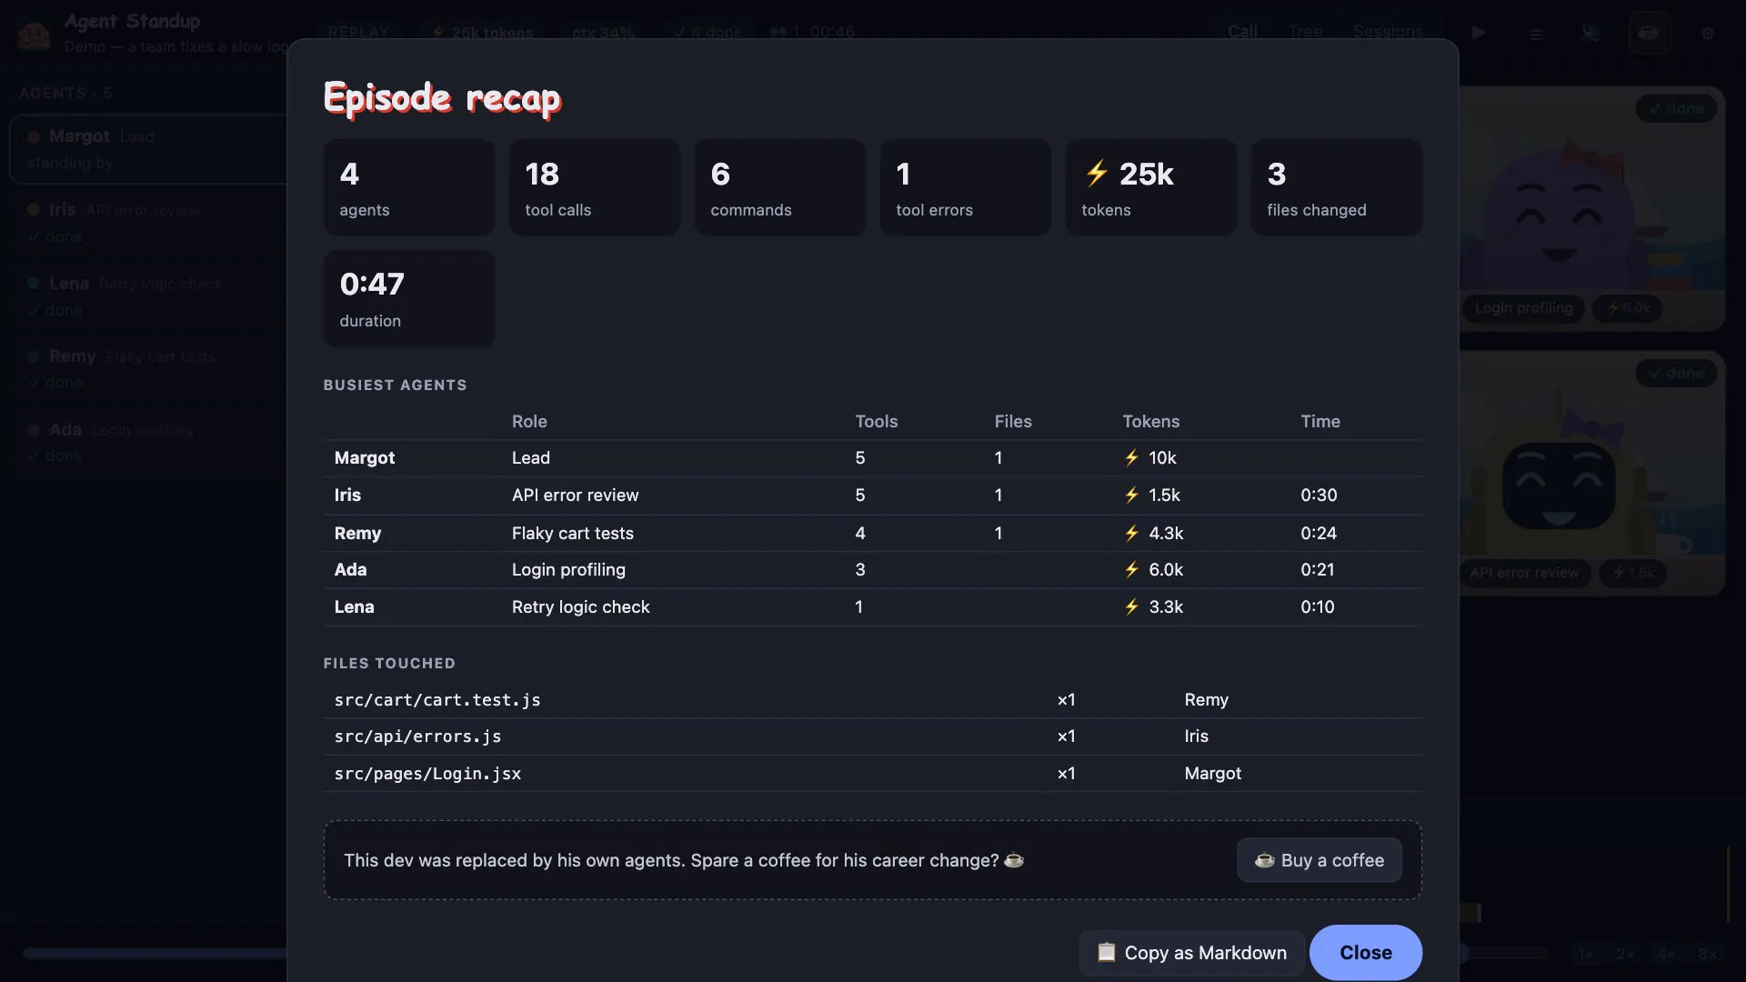1746x982 pixels.
Task: Switch to the Tree tab
Action: pyautogui.click(x=1305, y=32)
